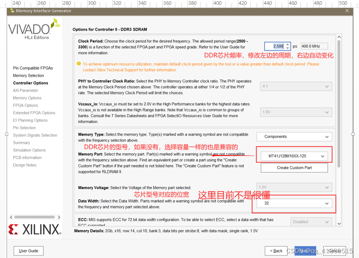Screen dimensions: 359x258
Task: Close the Memory Interface Generator window
Action: [x=347, y=11]
